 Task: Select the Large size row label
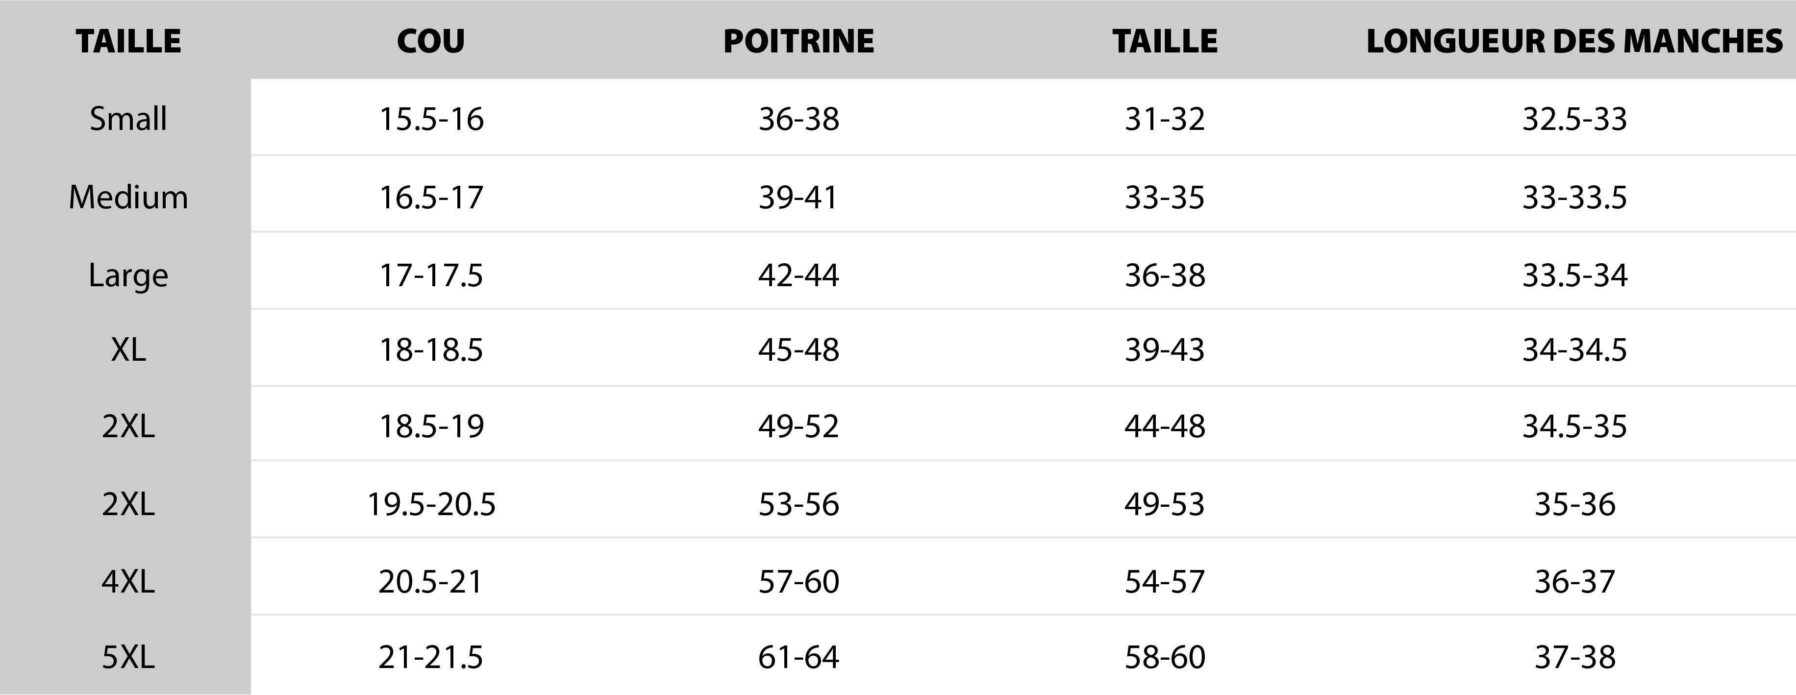(x=128, y=276)
